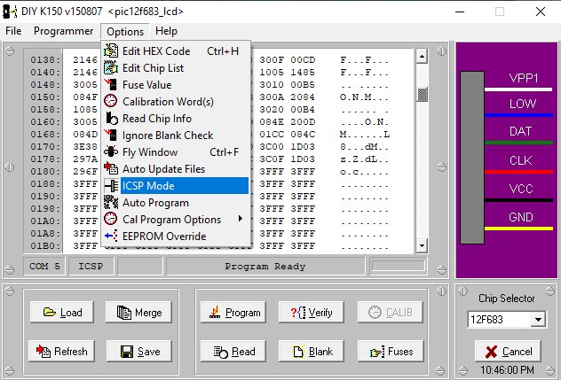561x380 pixels.
Task: Click hex address 0138:
Action: point(45,59)
